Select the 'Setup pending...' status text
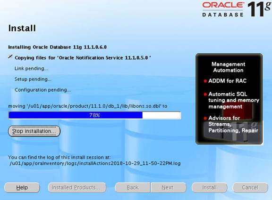This screenshot has height=200, width=272. tap(33, 80)
